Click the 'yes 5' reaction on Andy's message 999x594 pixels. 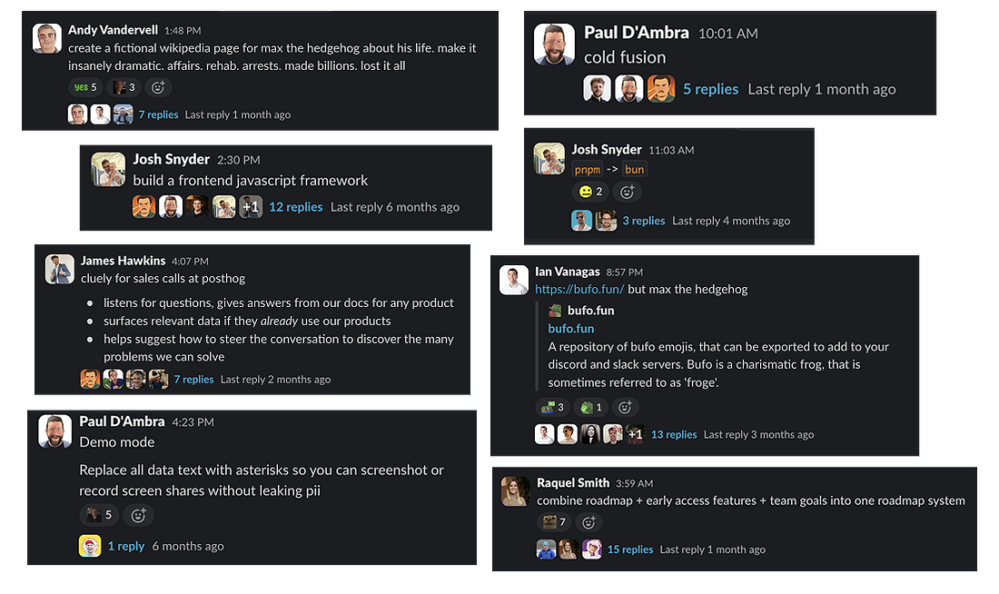[x=85, y=87]
